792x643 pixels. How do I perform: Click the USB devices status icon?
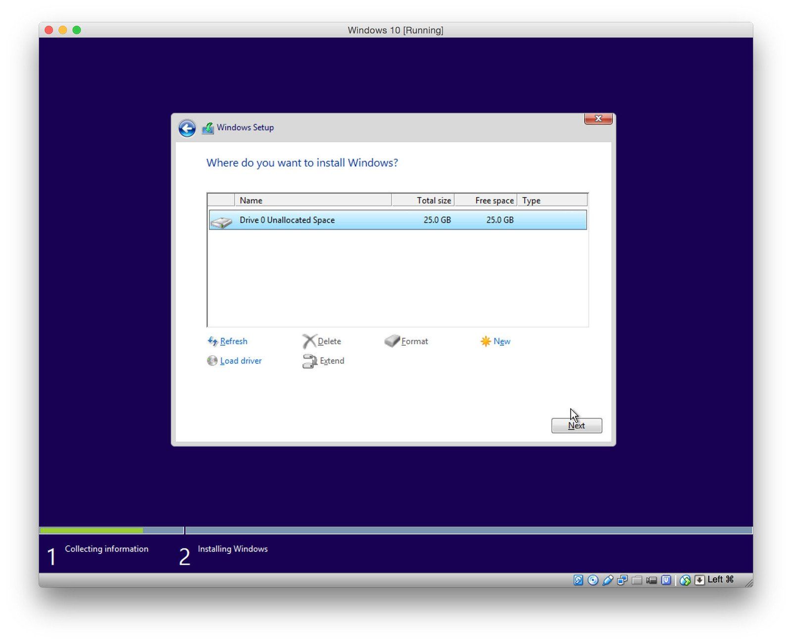(608, 580)
